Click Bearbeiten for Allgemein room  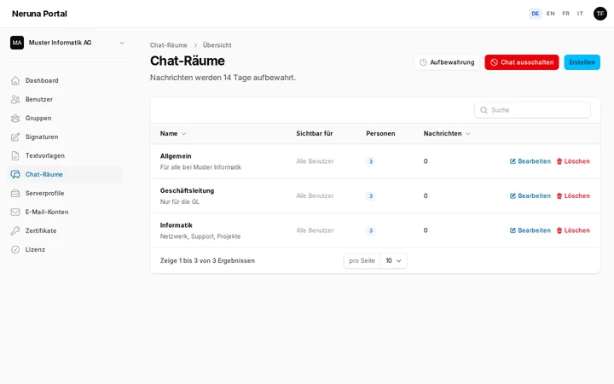point(530,161)
